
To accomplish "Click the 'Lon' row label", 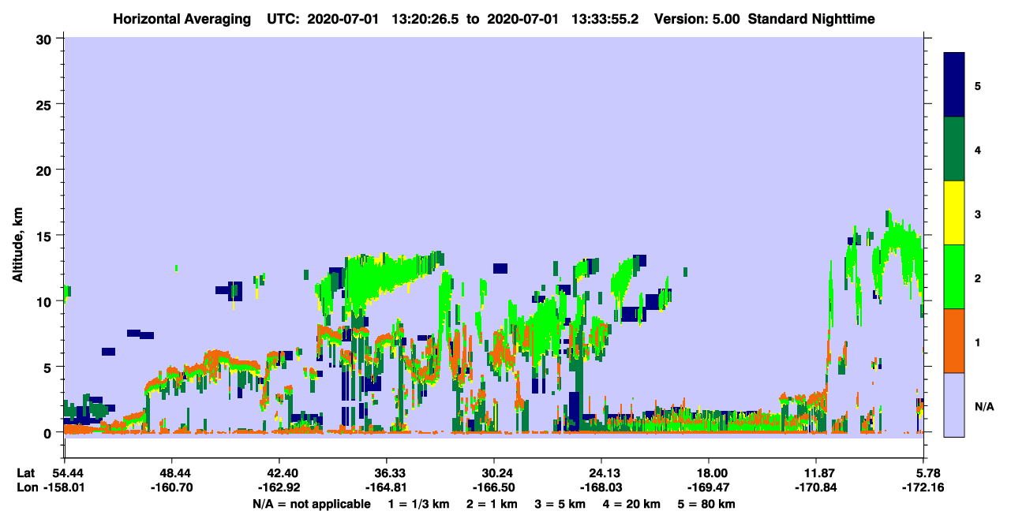I will (x=27, y=488).
